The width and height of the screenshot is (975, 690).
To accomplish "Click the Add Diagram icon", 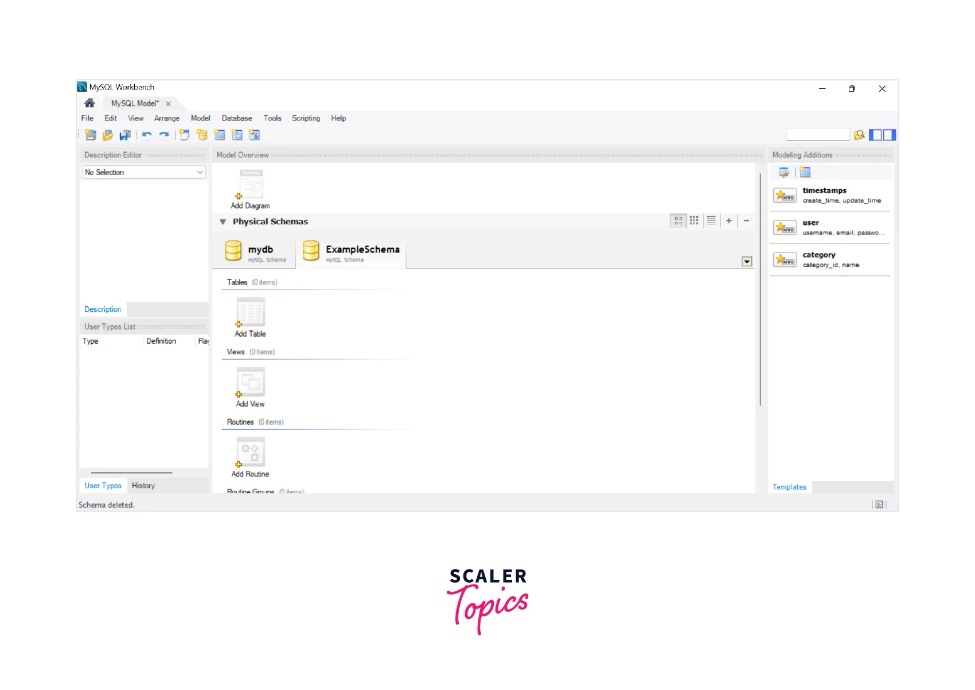I will (x=251, y=185).
